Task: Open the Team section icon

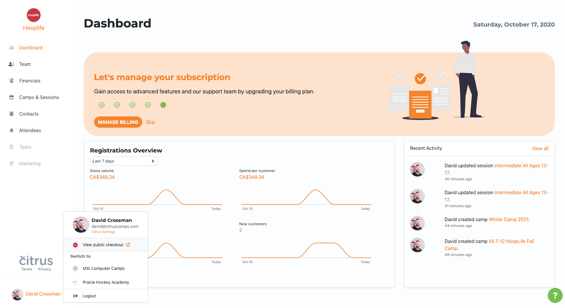Action: [x=11, y=64]
